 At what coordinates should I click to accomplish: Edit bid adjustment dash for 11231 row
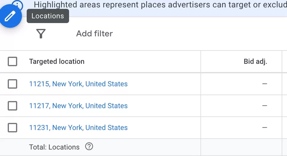(264, 128)
